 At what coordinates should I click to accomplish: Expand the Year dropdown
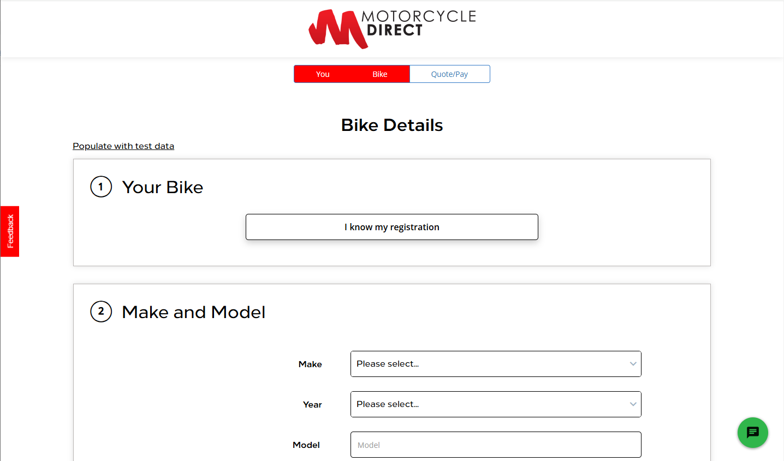(495, 404)
